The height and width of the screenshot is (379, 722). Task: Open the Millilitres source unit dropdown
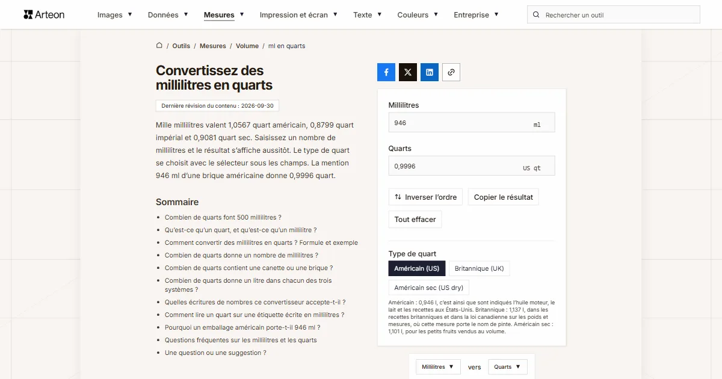tap(438, 367)
